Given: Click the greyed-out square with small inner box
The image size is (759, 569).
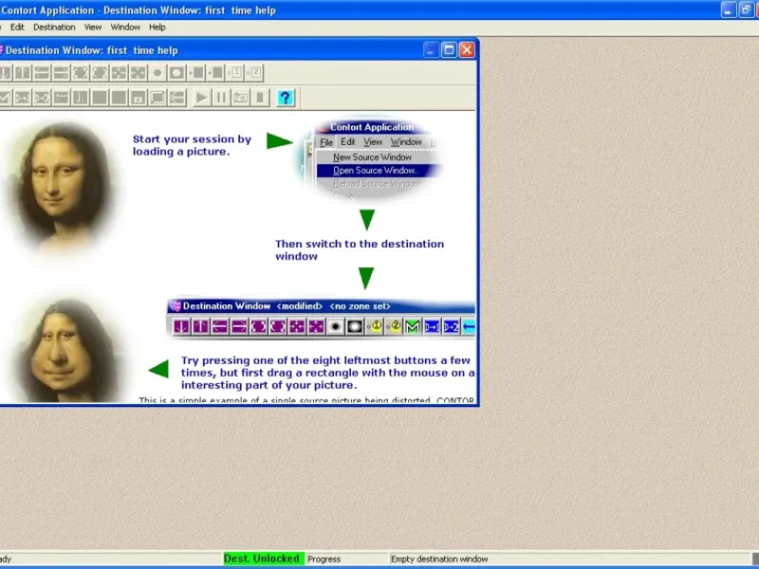Looking at the screenshot, I should coord(138,98).
